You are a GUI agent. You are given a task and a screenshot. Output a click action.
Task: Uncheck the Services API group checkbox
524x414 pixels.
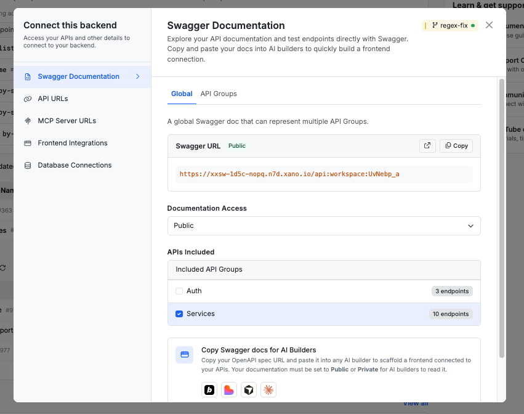point(179,314)
